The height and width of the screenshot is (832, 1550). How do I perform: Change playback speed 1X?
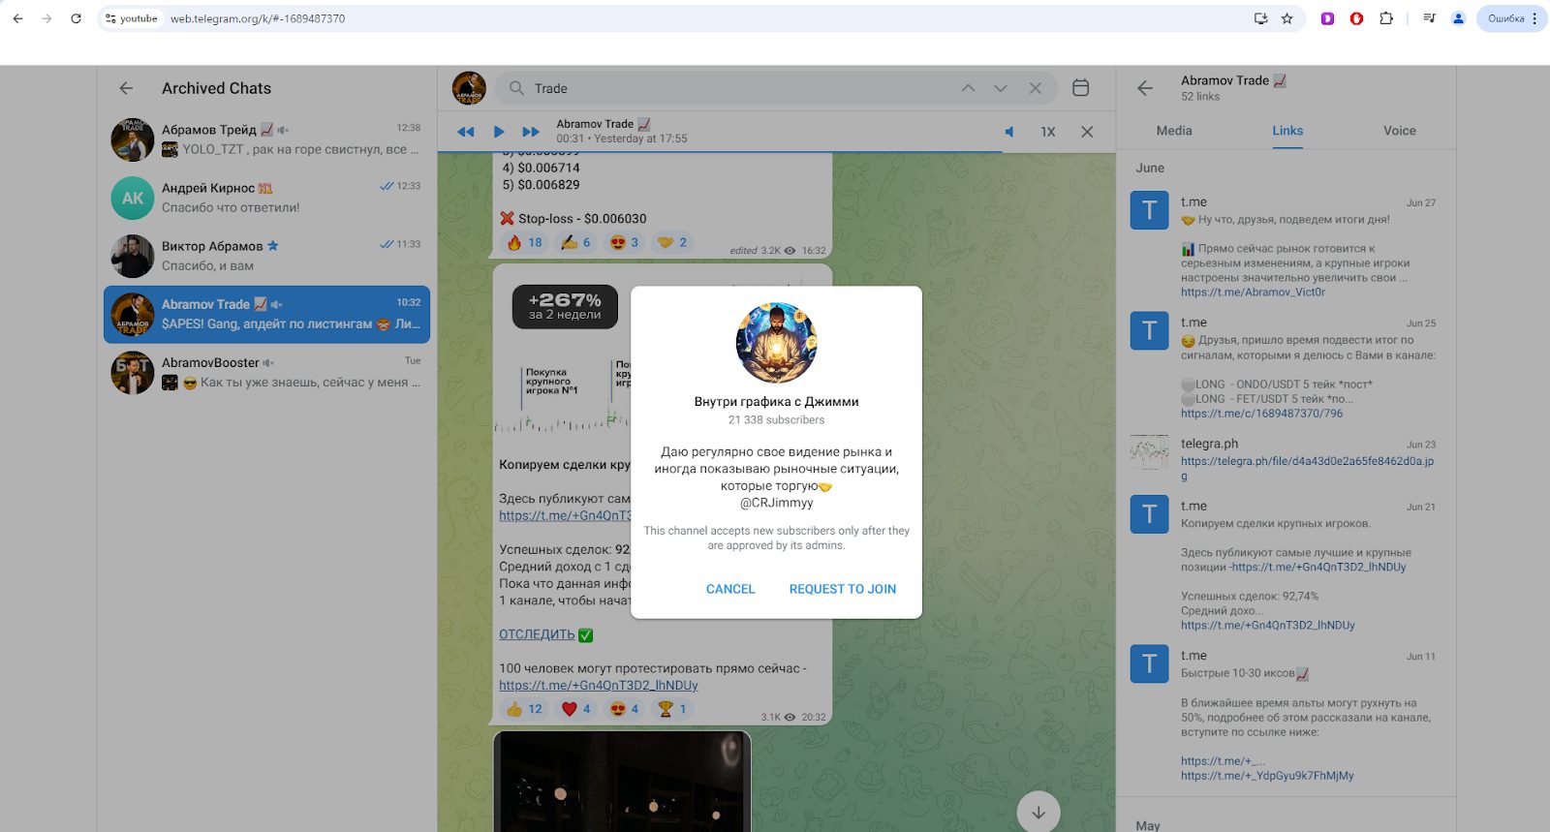pyautogui.click(x=1048, y=132)
